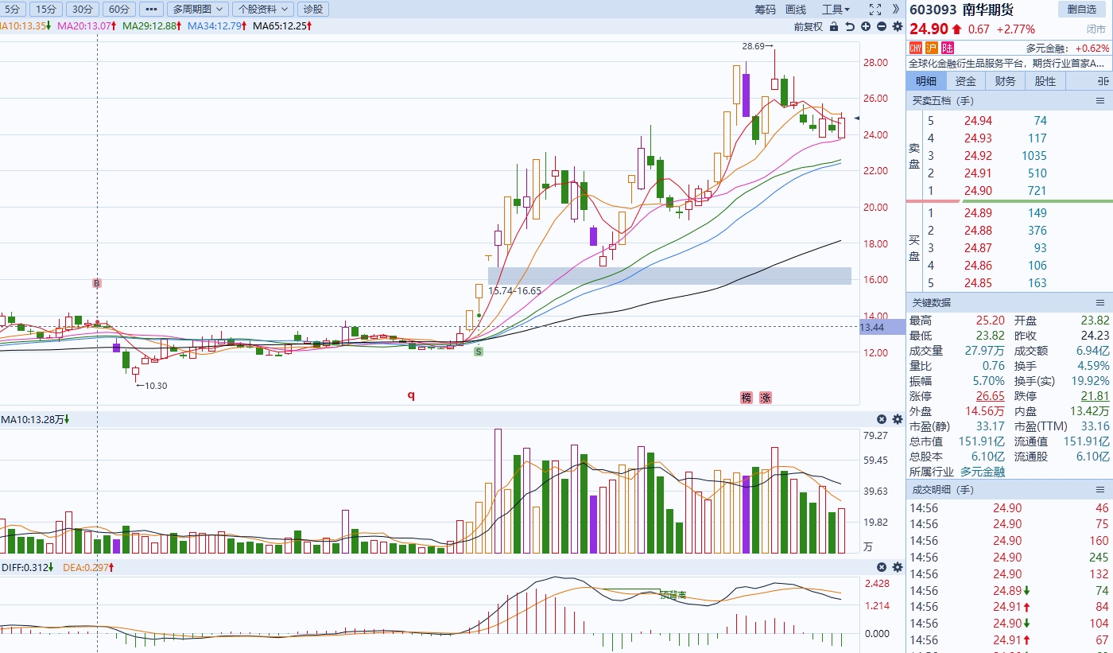1113x653 pixels.
Task: Open the 买卖五档 menu icon
Action: click(x=1100, y=101)
